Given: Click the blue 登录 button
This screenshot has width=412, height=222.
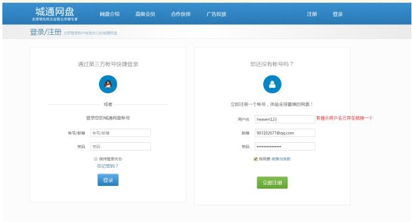Looking at the screenshot, I should click(x=108, y=180).
